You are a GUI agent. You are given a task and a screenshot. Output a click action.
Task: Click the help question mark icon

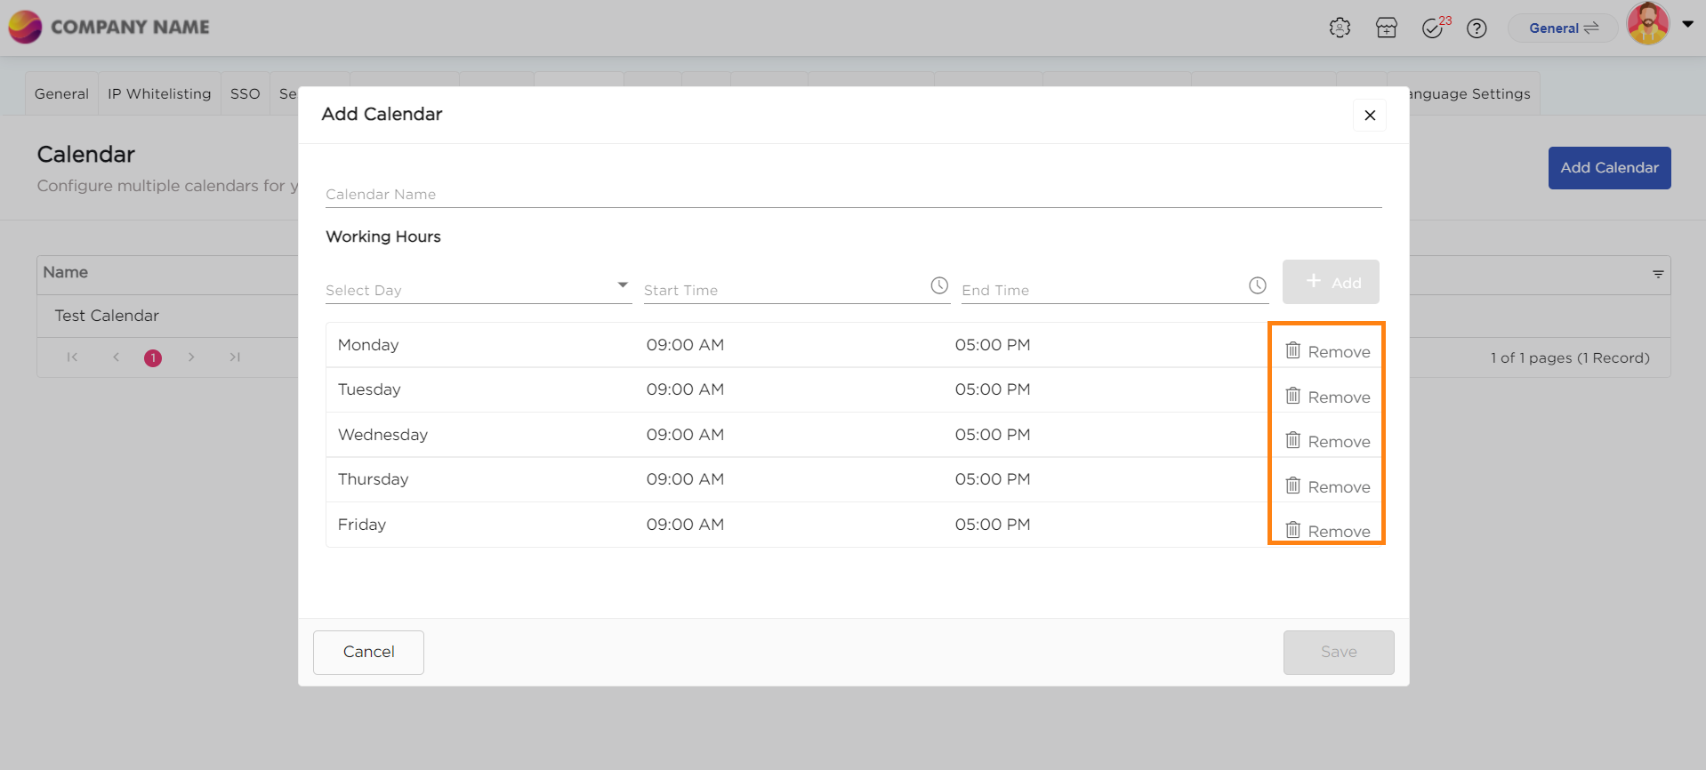1477,28
